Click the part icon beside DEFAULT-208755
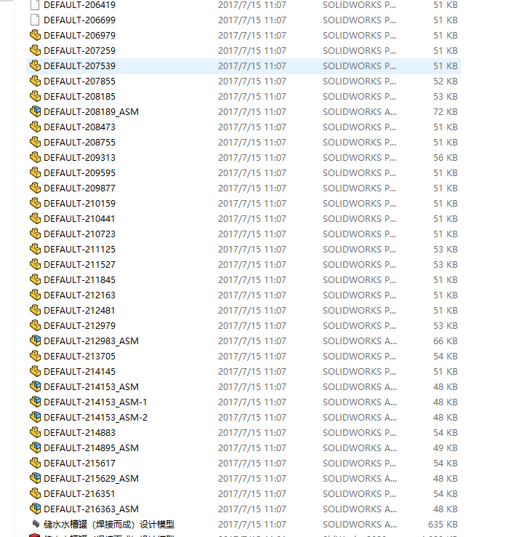 35,142
